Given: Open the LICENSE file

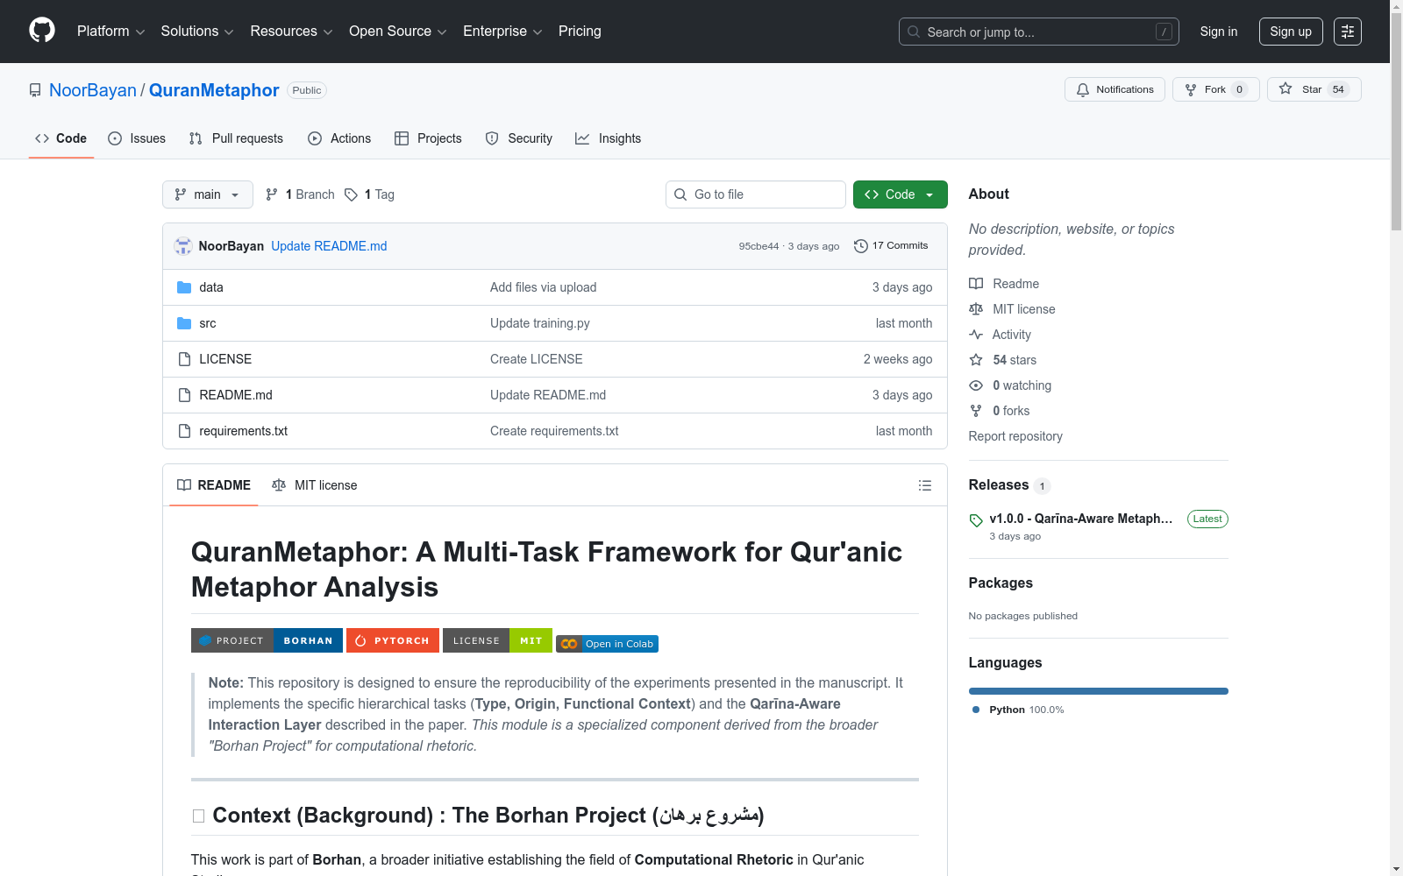Looking at the screenshot, I should pos(225,359).
